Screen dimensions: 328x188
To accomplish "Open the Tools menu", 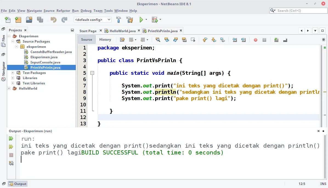I will (x=108, y=10).
